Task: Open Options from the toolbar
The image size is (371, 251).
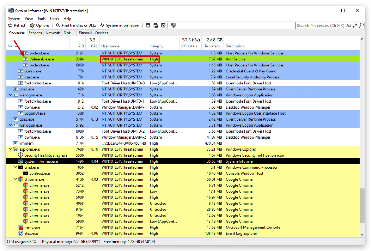Action: [x=40, y=26]
